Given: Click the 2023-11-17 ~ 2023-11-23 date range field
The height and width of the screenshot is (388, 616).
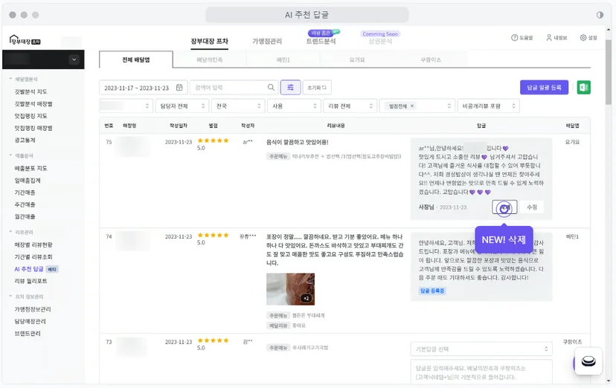Looking at the screenshot, I should 144,88.
